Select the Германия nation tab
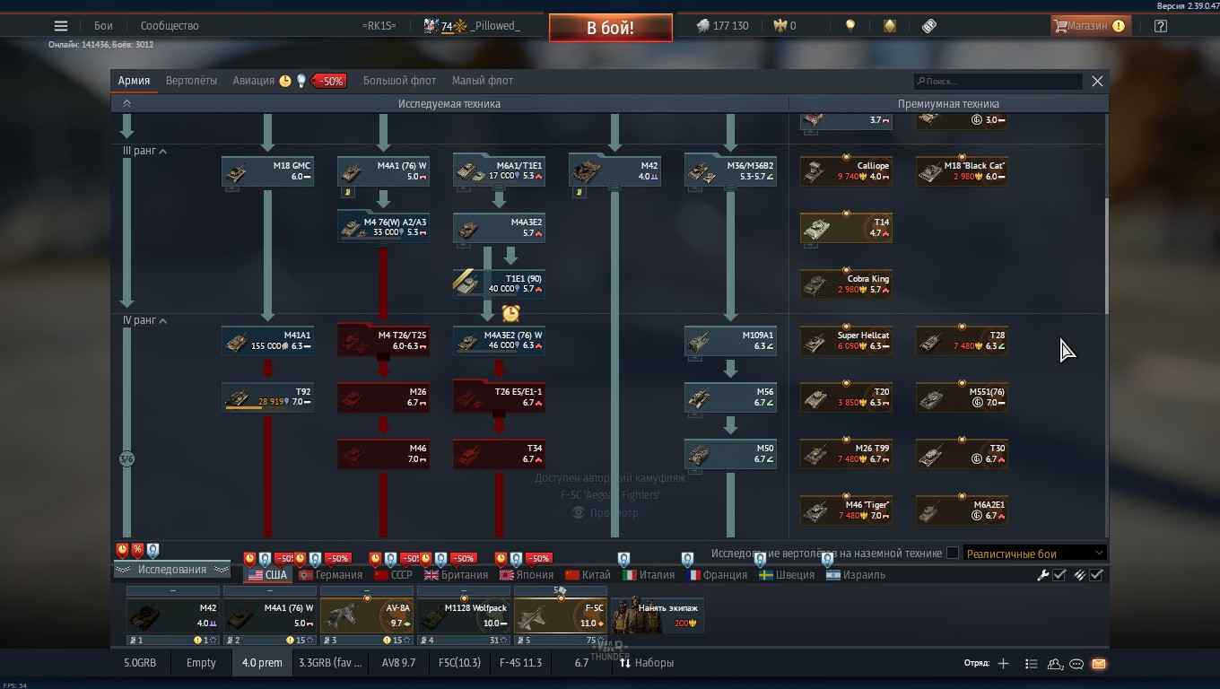1220x689 pixels. 331,575
